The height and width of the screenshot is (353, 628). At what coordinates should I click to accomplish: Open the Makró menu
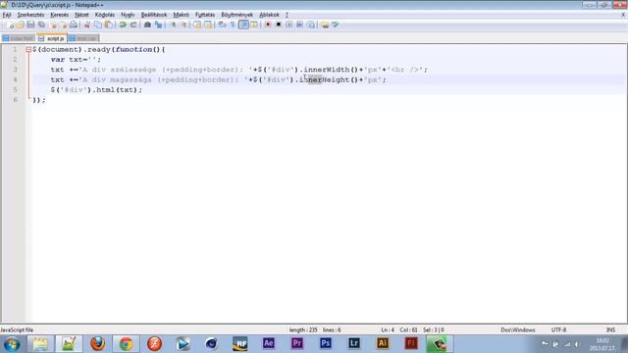(x=181, y=15)
